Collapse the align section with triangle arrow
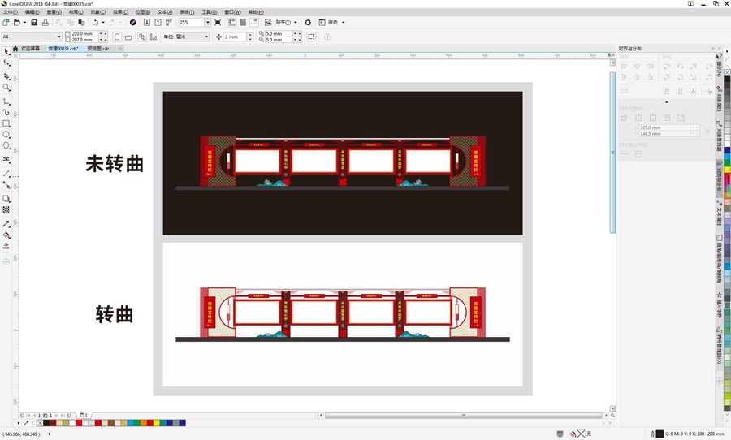The width and height of the screenshot is (731, 440). point(666,101)
